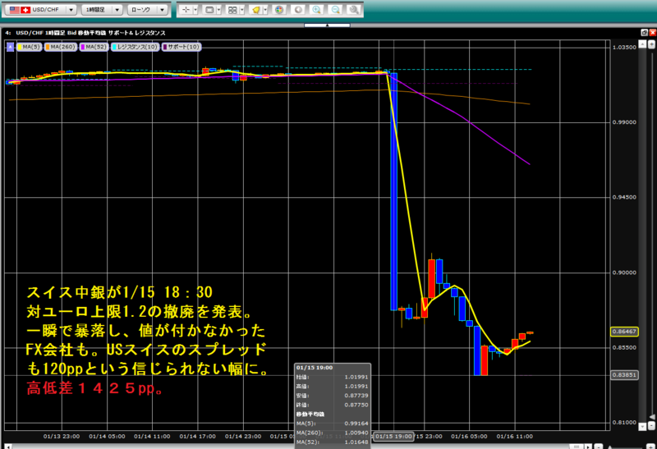
Task: Toggle the MA(52) indicator chip
Action: [x=94, y=47]
